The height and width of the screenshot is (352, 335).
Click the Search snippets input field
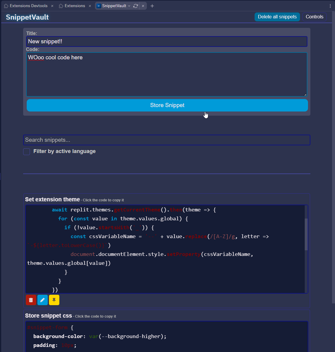point(167,140)
